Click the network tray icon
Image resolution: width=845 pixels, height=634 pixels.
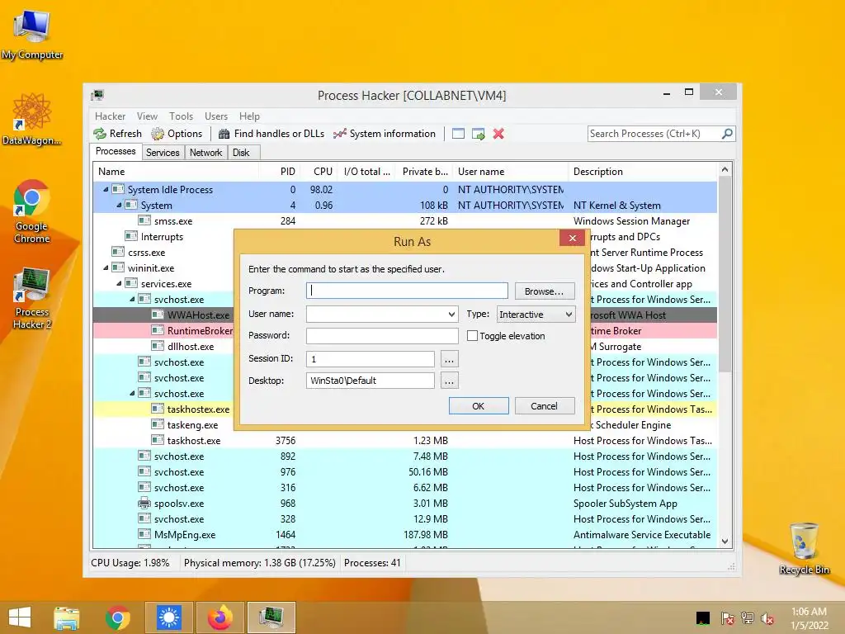pyautogui.click(x=748, y=618)
